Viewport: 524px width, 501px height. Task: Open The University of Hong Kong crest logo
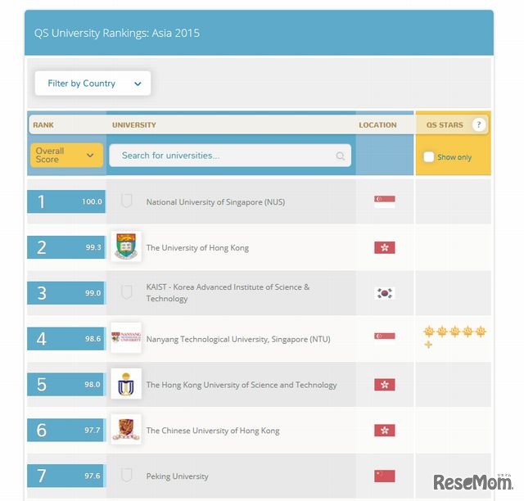(x=126, y=247)
